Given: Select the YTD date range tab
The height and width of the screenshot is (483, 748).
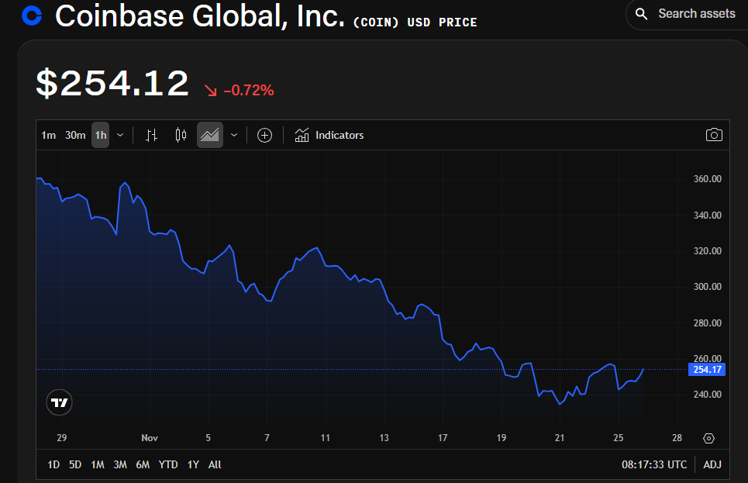Looking at the screenshot, I should (x=168, y=465).
